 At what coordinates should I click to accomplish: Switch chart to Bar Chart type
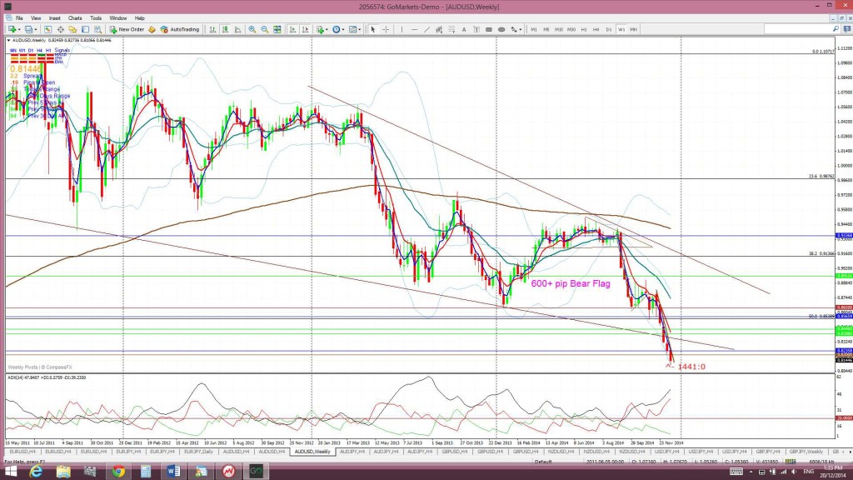pyautogui.click(x=212, y=29)
